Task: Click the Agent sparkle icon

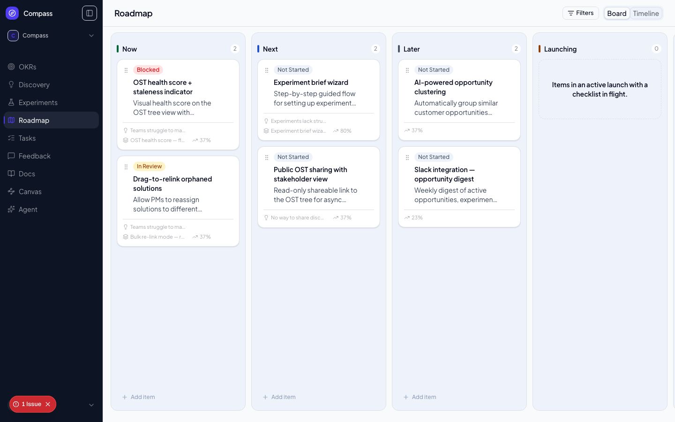Action: coord(11,209)
